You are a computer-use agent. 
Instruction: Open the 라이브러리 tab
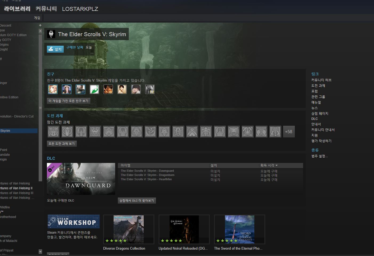pyautogui.click(x=17, y=9)
